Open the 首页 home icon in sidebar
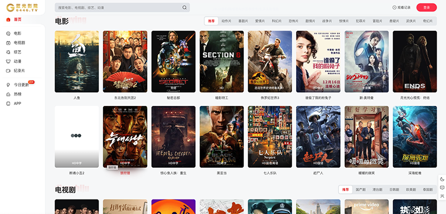The image size is (446, 214). coord(8,20)
